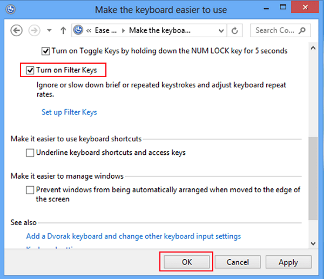The image size is (324, 279).
Task: Click the Cancel button
Action: (x=238, y=262)
